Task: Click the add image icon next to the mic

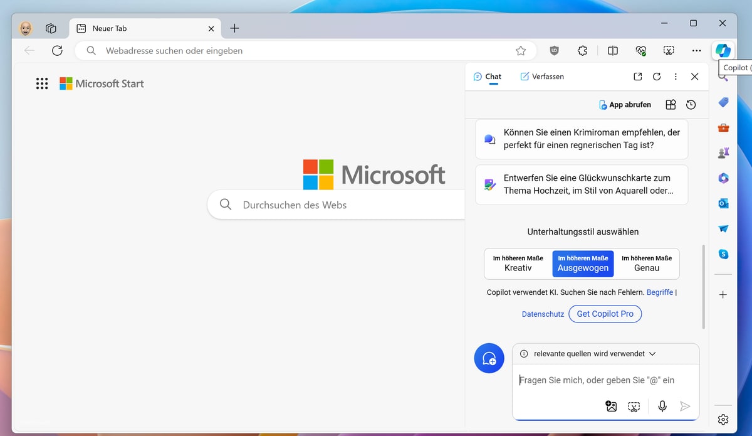Action: click(x=610, y=406)
